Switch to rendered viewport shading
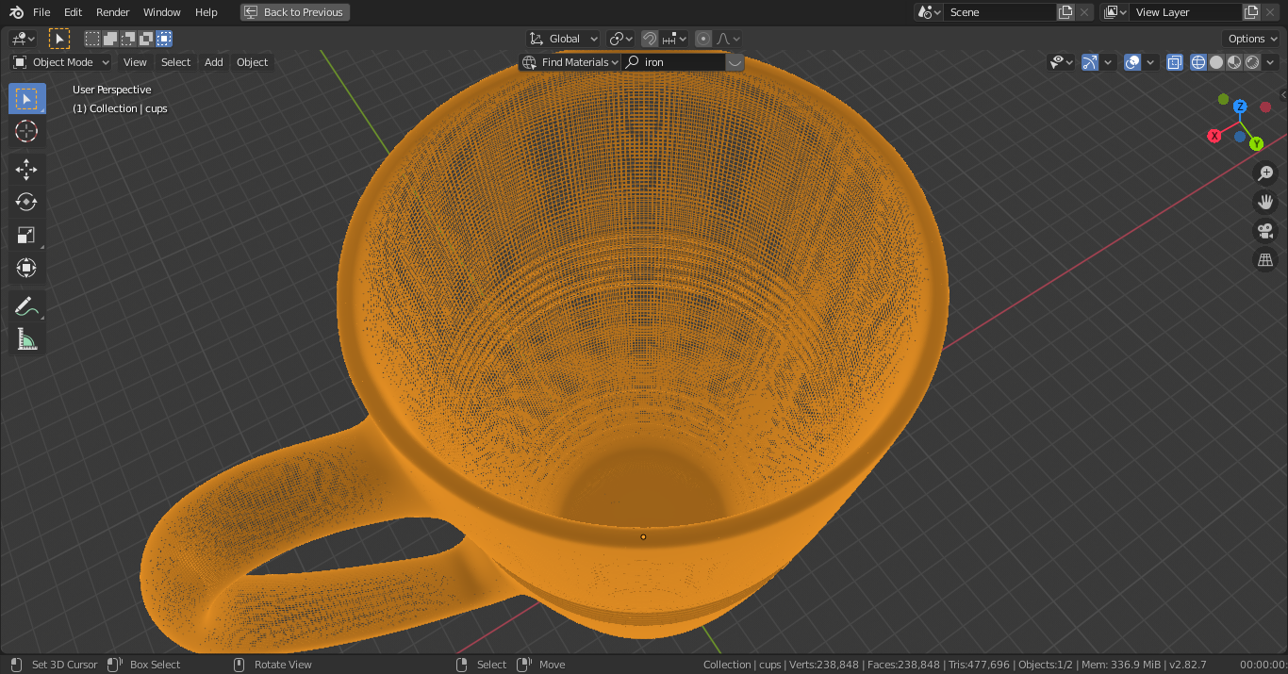 [x=1250, y=61]
